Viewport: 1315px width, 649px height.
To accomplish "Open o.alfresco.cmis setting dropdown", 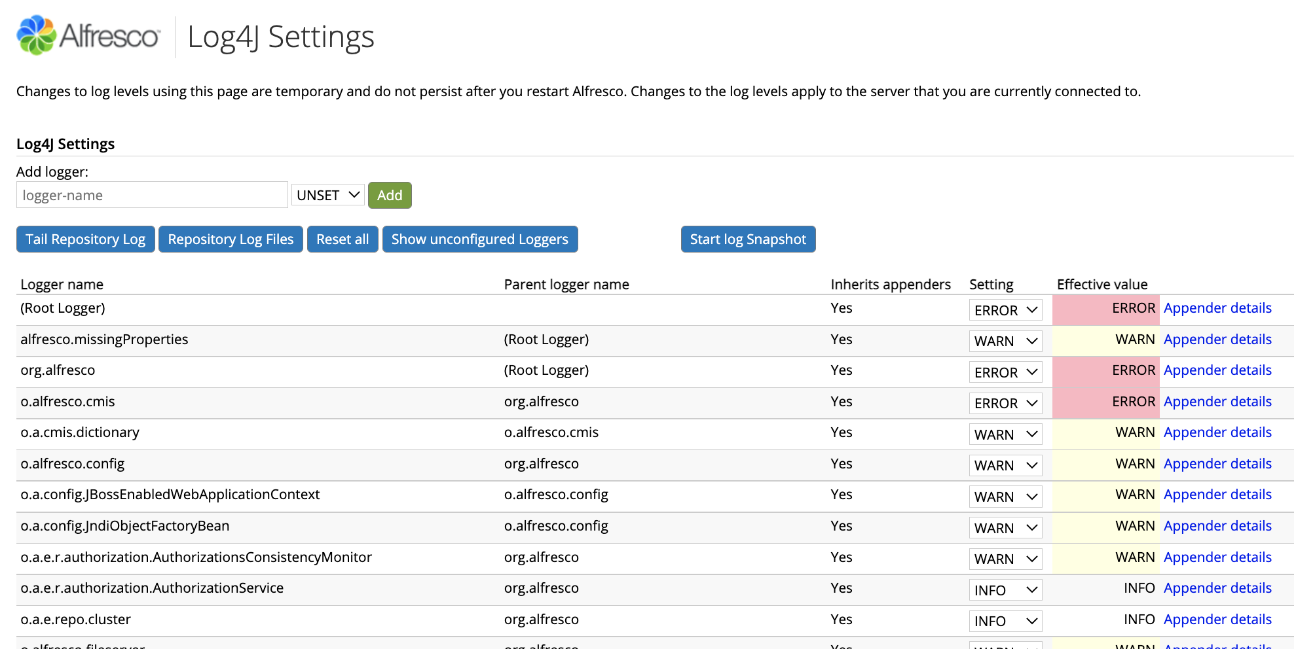I will tap(1005, 403).
